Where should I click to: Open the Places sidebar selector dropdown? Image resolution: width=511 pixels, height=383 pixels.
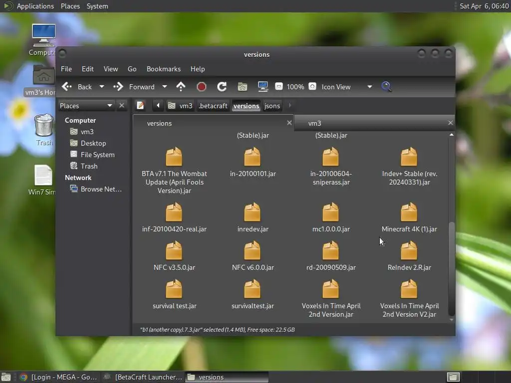pyautogui.click(x=109, y=106)
